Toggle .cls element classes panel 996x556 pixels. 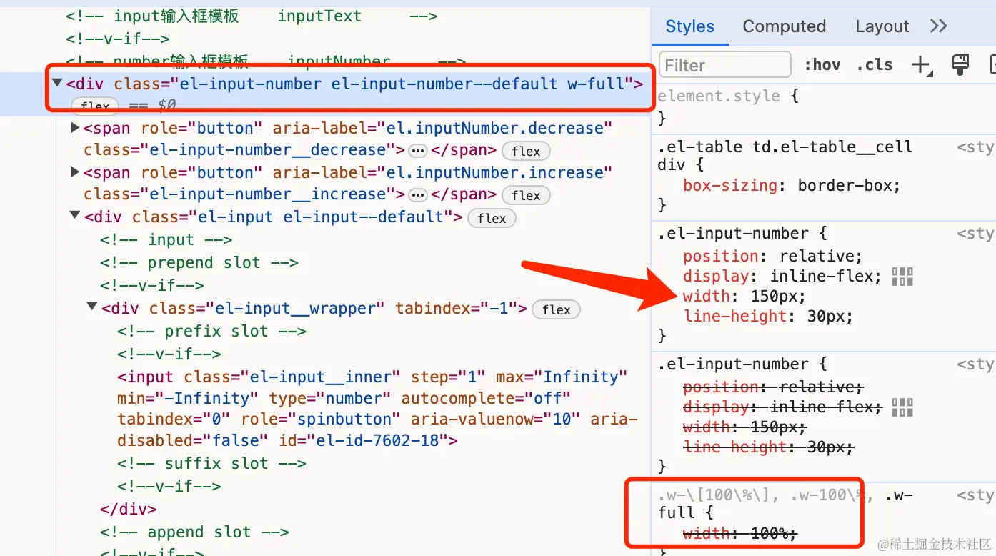(x=875, y=65)
